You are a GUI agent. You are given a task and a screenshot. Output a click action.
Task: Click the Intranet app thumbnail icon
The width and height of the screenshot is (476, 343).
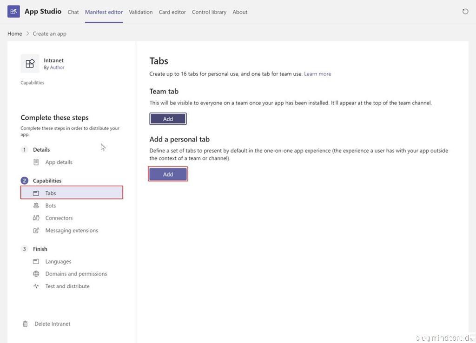[x=30, y=64]
